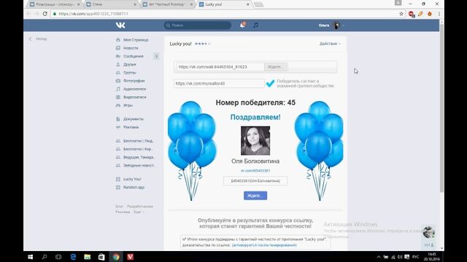Toggle the blue group membership checkmark
The width and height of the screenshot is (467, 262).
[x=270, y=84]
